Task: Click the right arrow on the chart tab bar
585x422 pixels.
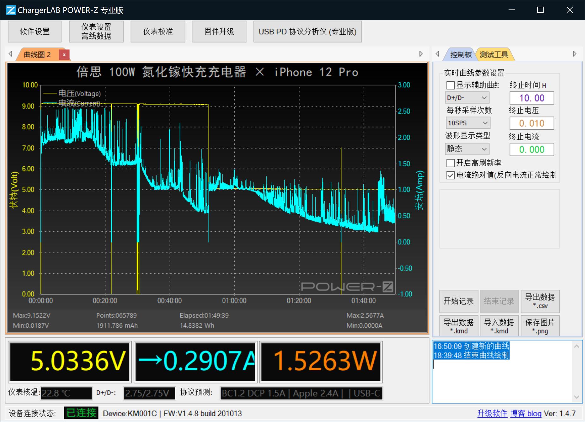Action: click(x=421, y=54)
